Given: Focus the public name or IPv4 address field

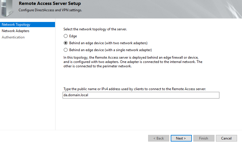Looking at the screenshot, I should 141,95.
